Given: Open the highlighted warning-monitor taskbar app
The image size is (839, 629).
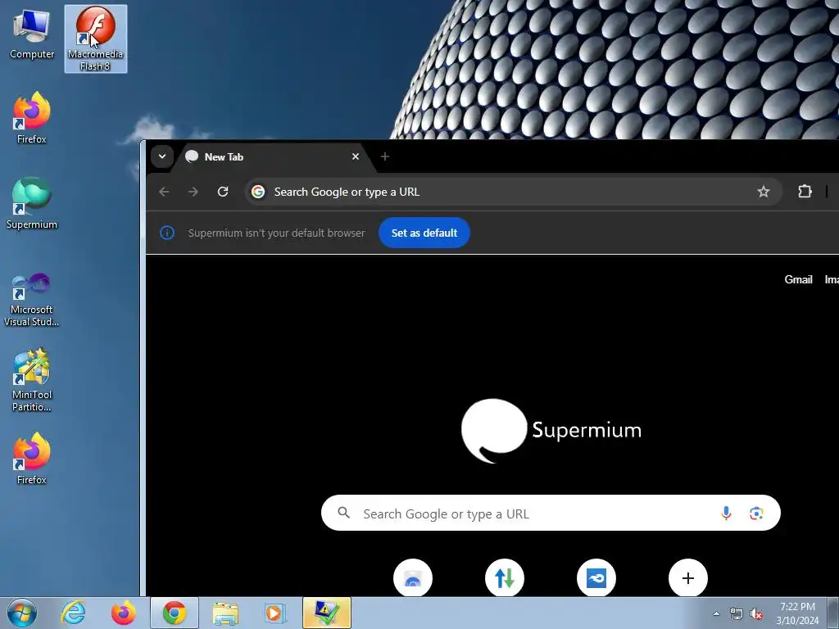Looking at the screenshot, I should click(327, 613).
